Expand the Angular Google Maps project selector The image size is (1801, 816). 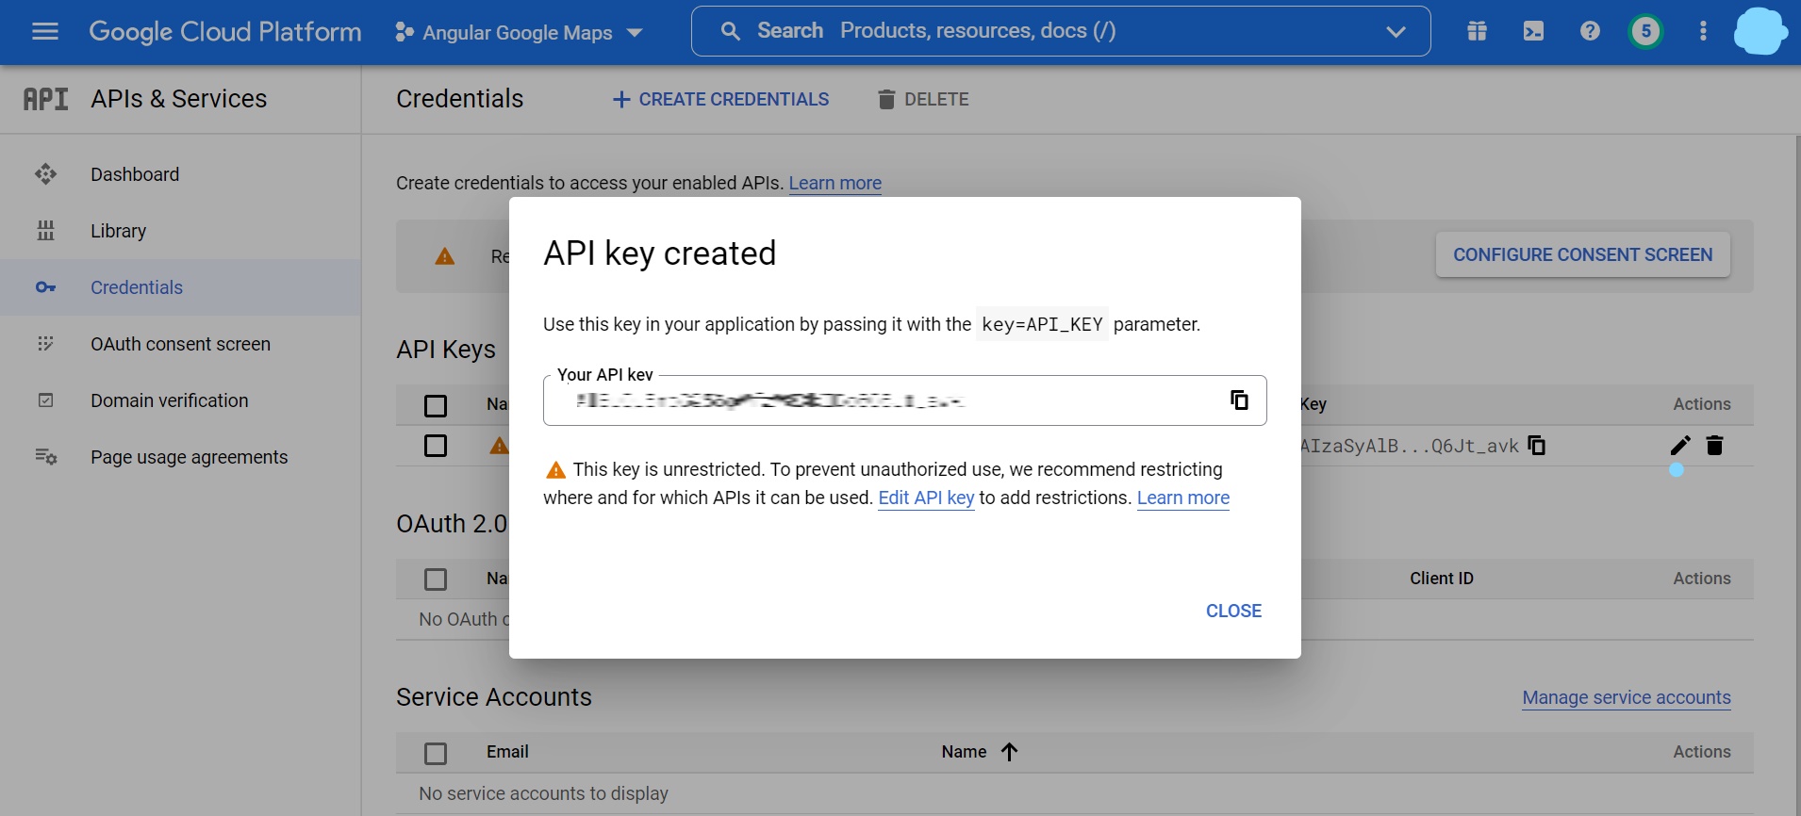[519, 33]
